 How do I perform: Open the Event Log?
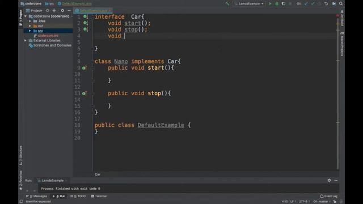[x=328, y=196]
